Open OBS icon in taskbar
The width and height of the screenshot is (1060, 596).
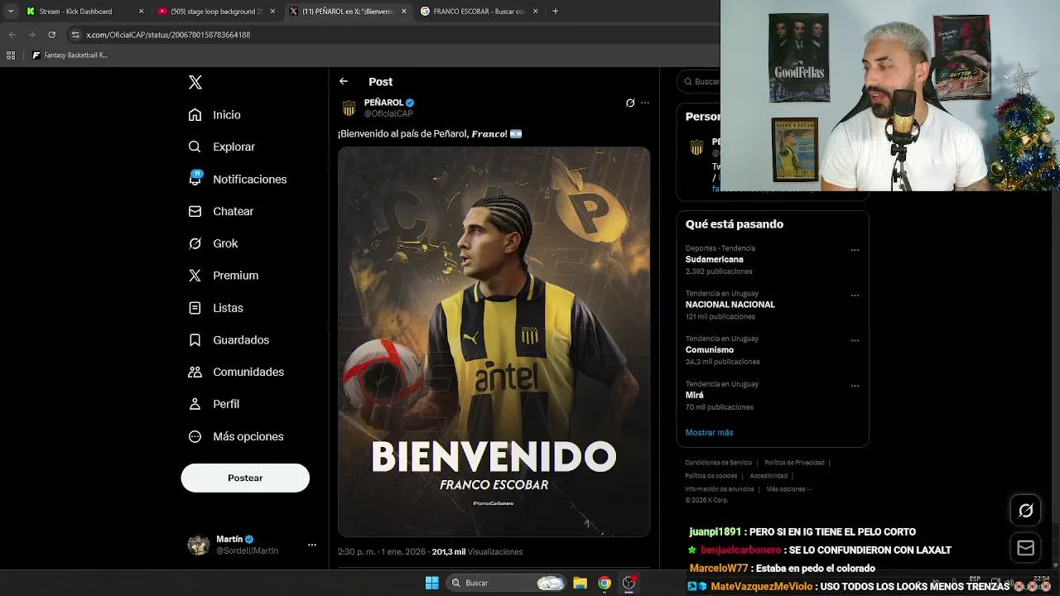pyautogui.click(x=629, y=583)
